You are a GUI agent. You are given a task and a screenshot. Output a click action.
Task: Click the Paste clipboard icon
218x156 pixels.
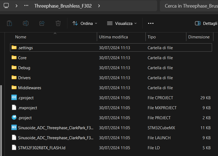click(9, 23)
